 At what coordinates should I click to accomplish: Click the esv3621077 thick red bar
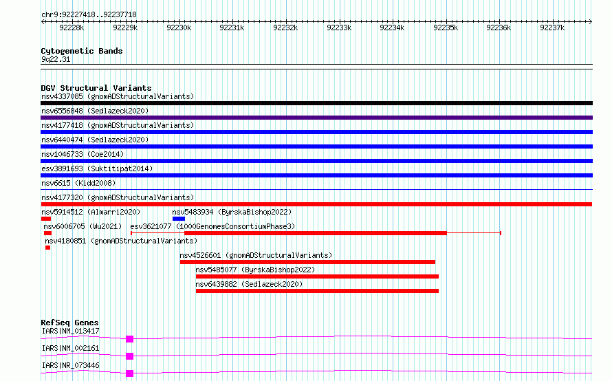316,233
